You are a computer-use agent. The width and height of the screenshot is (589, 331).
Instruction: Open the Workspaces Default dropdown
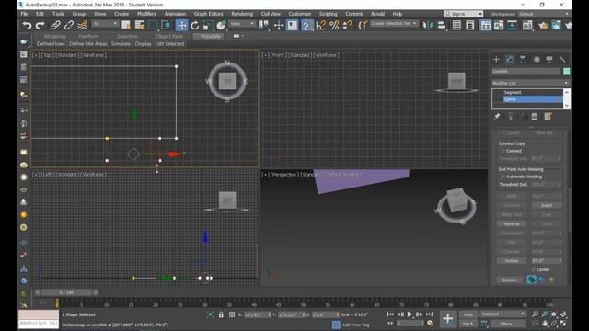(544, 14)
